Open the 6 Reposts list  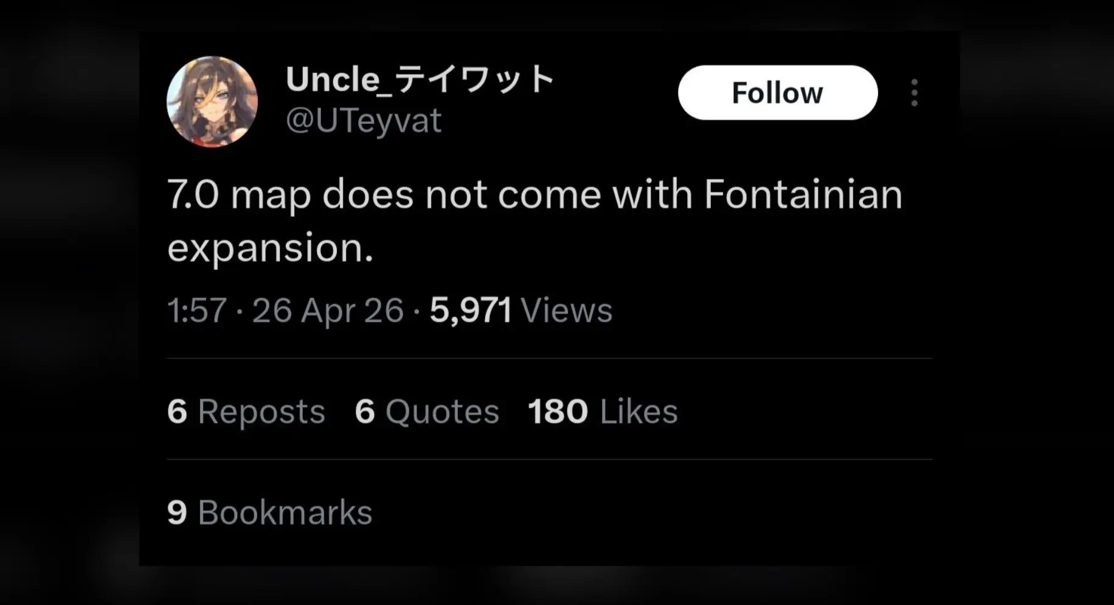[x=246, y=412]
